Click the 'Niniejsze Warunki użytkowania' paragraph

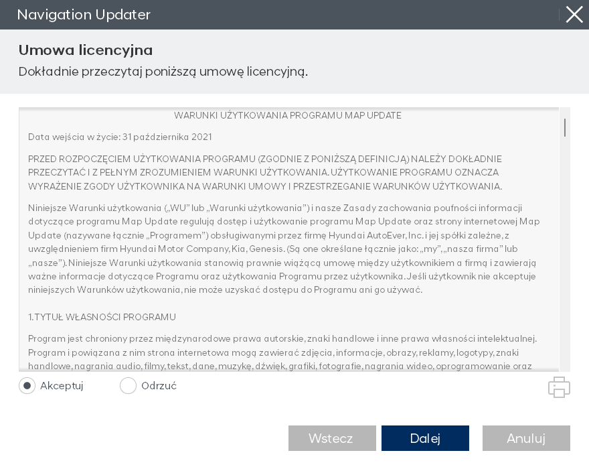284,249
